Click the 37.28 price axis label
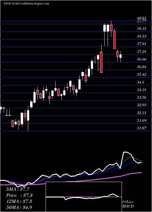Screen dimensions: 152x212 click(141, 52)
